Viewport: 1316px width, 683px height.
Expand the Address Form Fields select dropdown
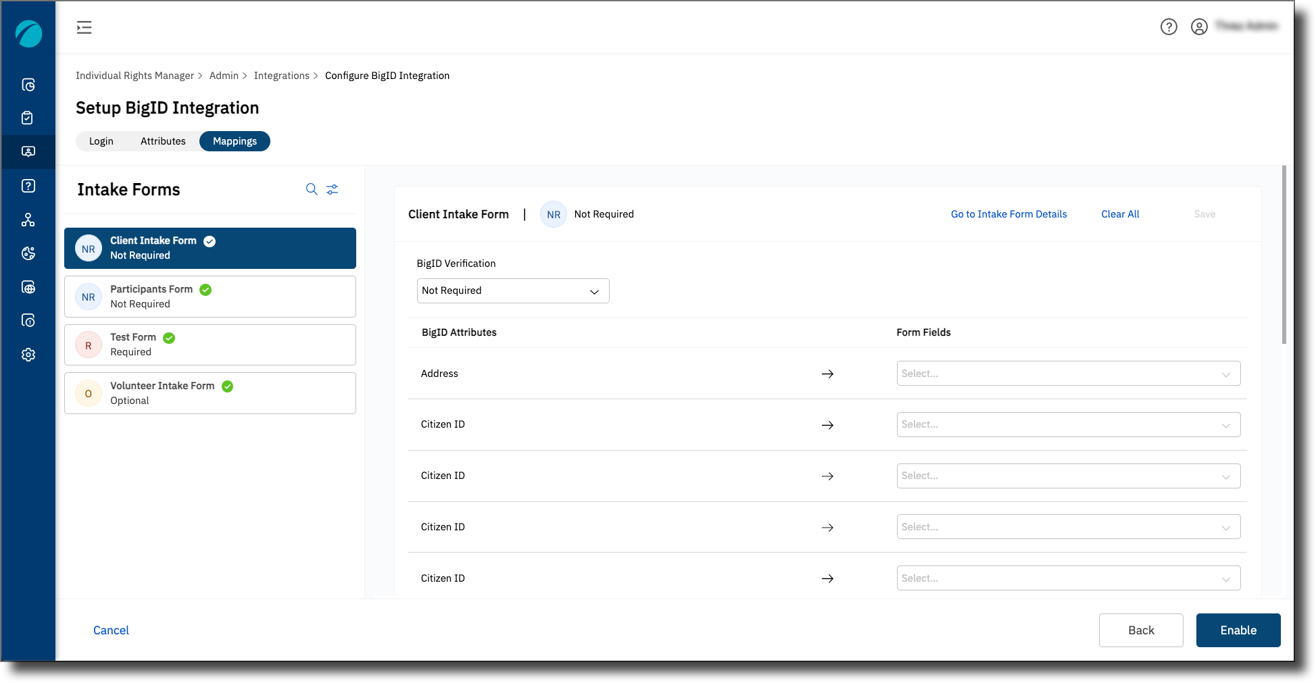1068,373
